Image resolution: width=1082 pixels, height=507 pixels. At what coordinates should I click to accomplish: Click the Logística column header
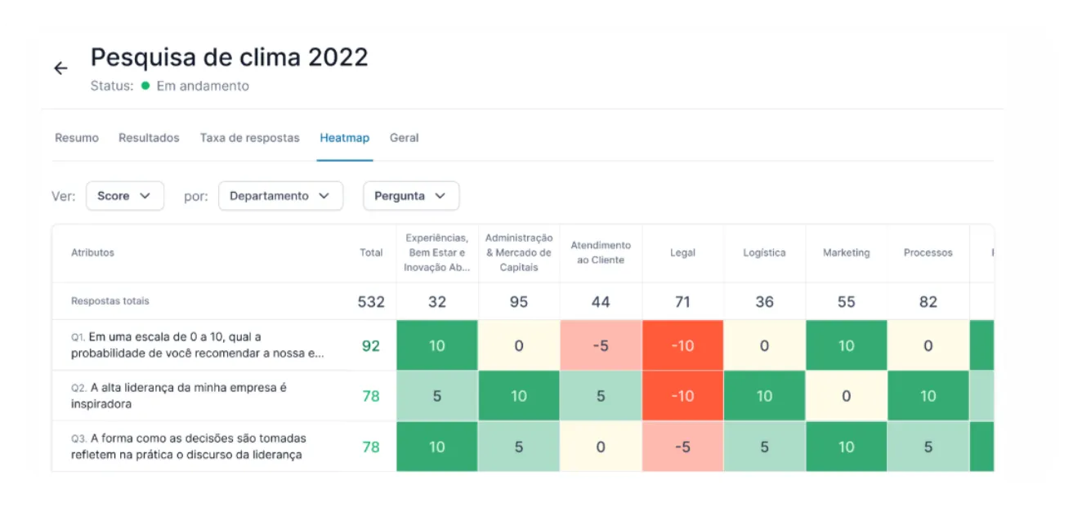764,253
